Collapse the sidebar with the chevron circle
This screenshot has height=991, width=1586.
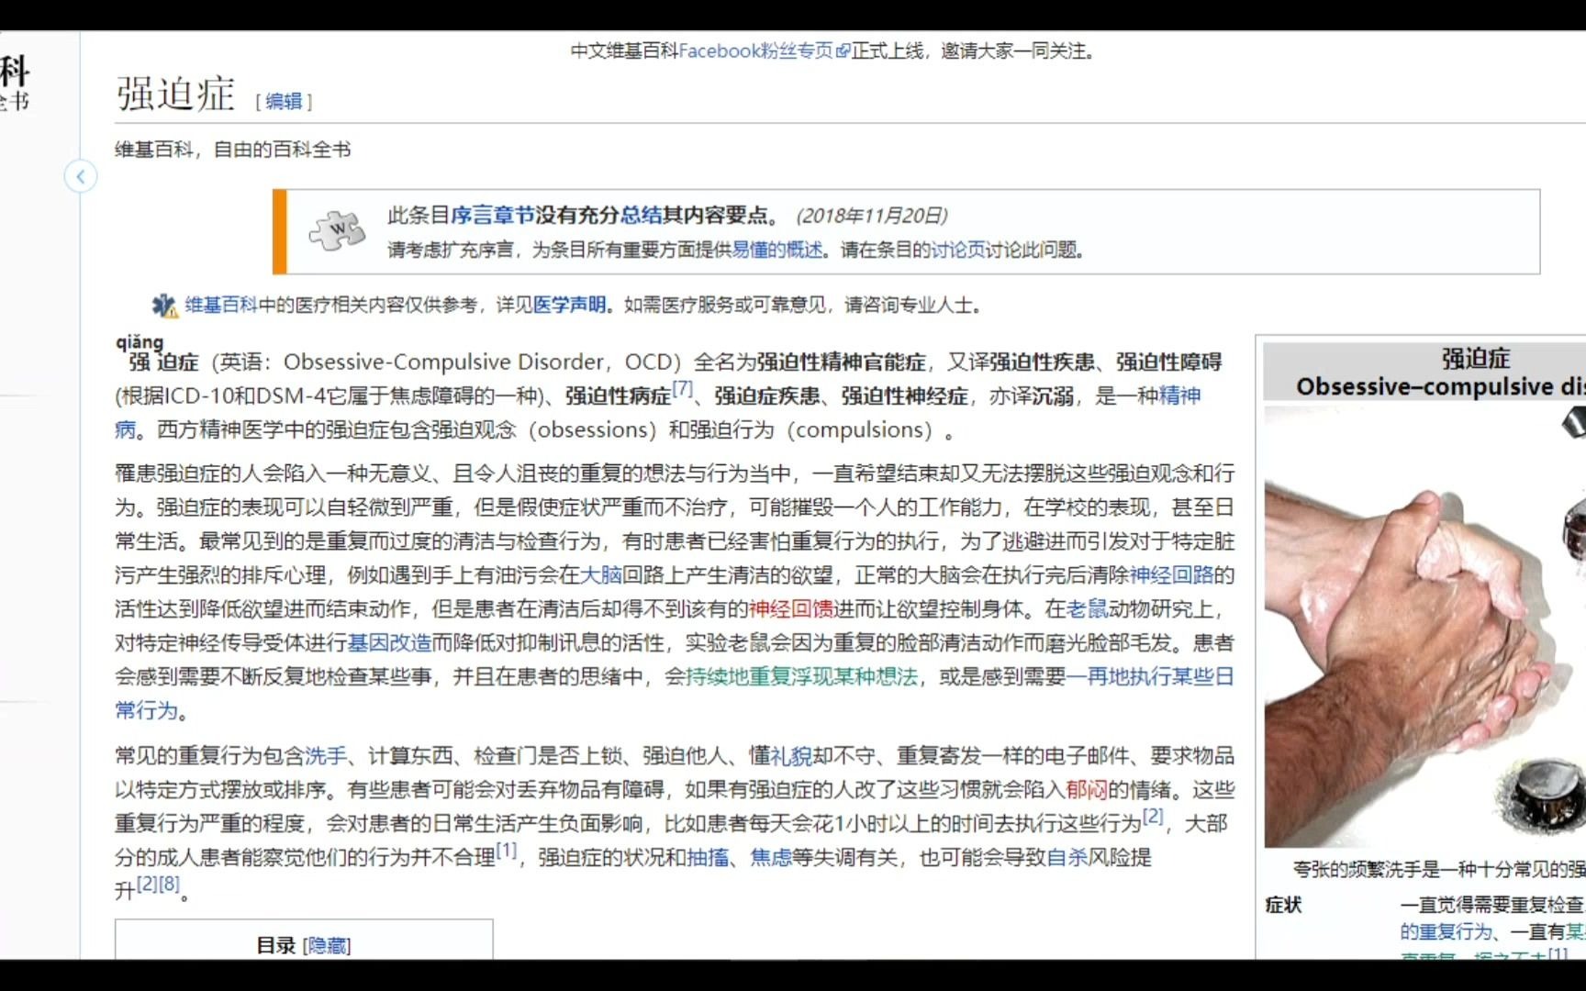point(81,176)
